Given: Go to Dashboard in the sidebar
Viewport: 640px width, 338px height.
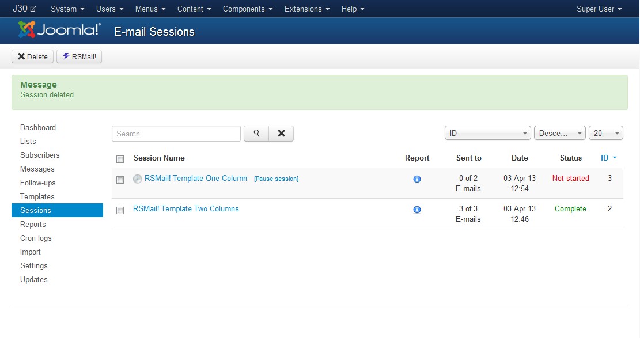Looking at the screenshot, I should click(x=38, y=127).
